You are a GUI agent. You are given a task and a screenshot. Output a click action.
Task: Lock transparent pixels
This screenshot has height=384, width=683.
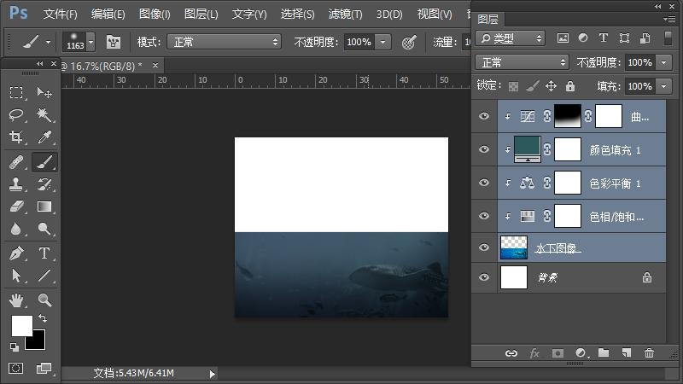pyautogui.click(x=514, y=86)
